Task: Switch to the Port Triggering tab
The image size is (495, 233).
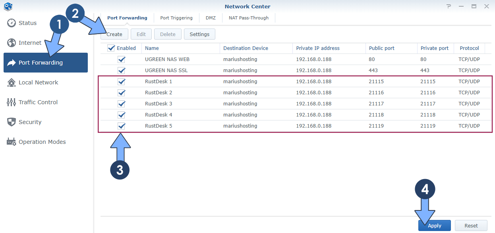Action: click(176, 18)
